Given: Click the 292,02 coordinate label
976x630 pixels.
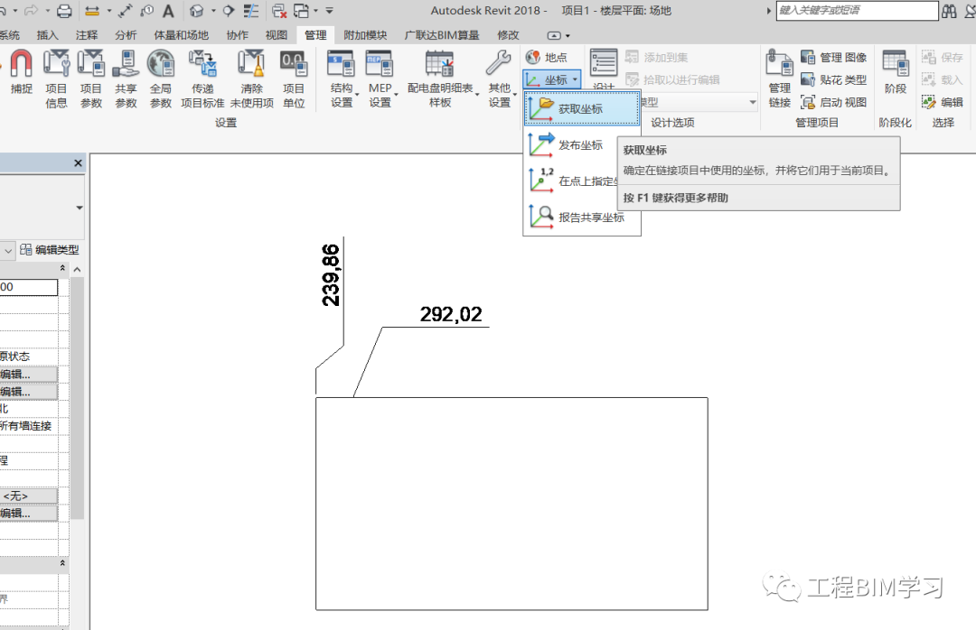Looking at the screenshot, I should click(x=451, y=314).
